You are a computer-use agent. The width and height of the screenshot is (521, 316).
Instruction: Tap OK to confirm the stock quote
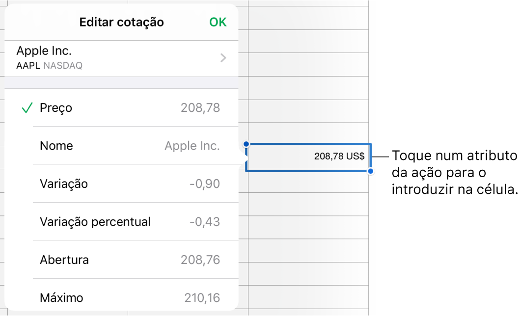point(218,22)
